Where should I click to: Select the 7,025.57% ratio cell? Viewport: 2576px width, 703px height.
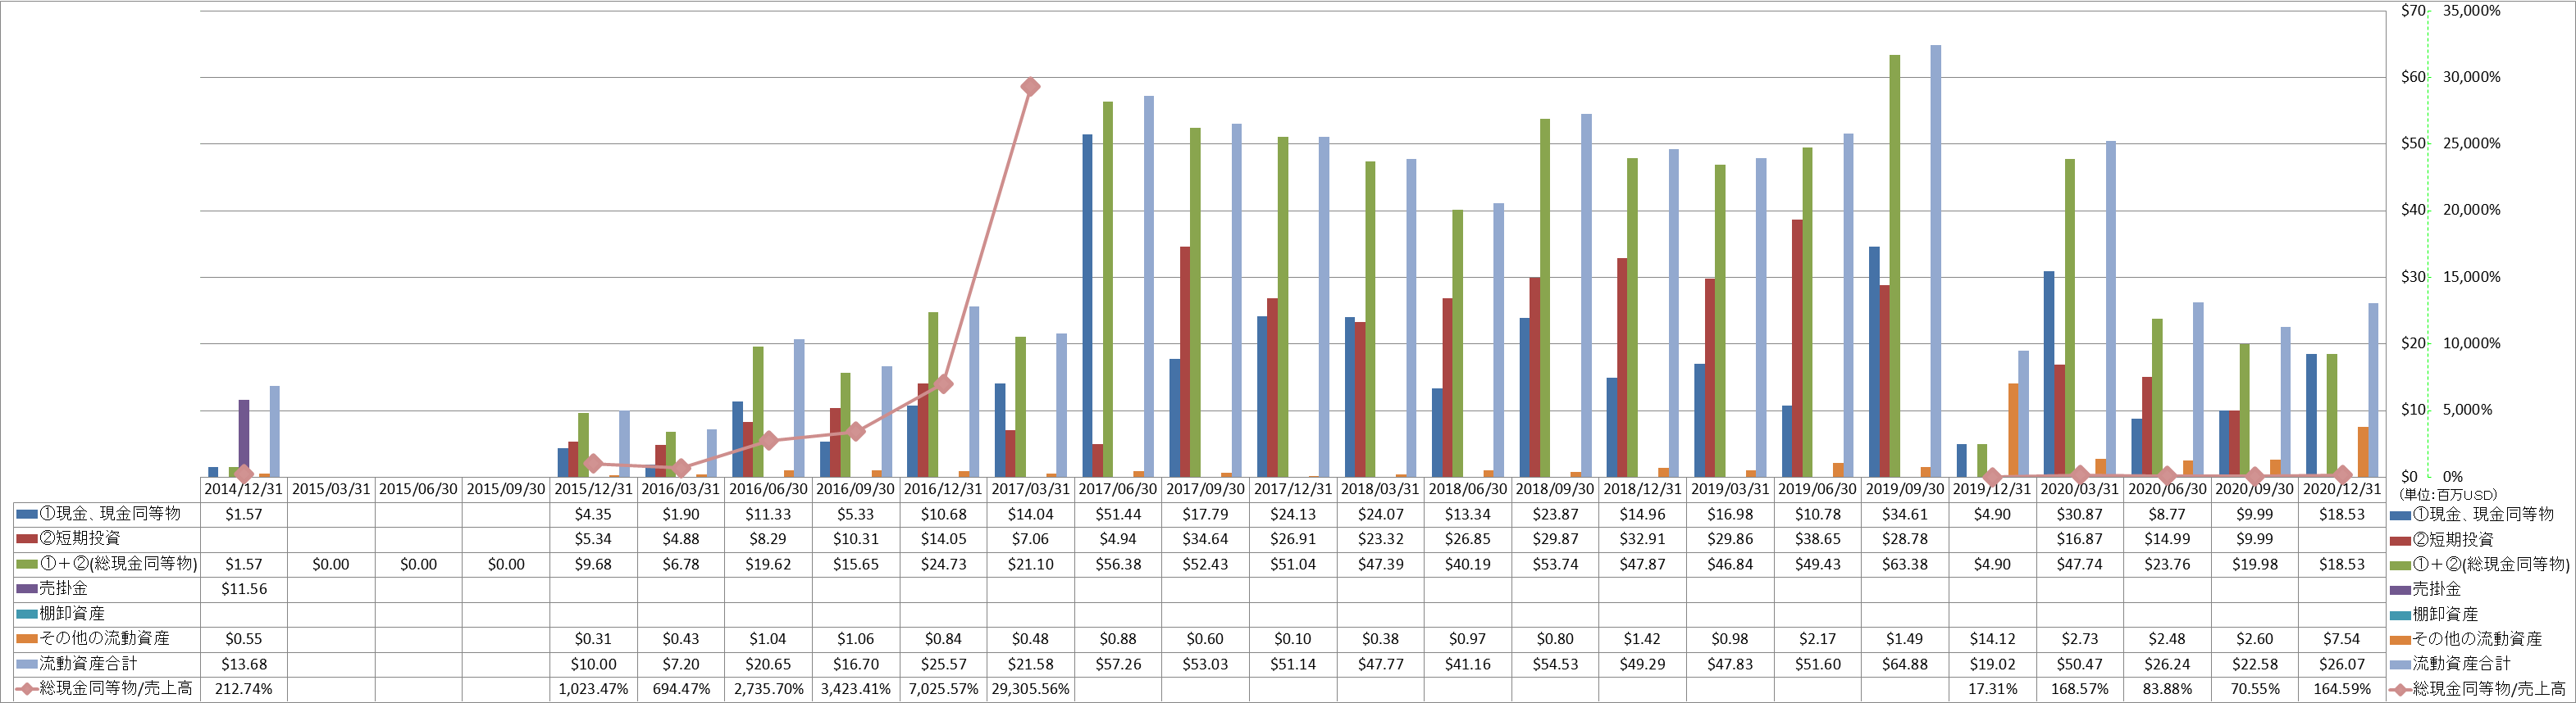point(943,688)
